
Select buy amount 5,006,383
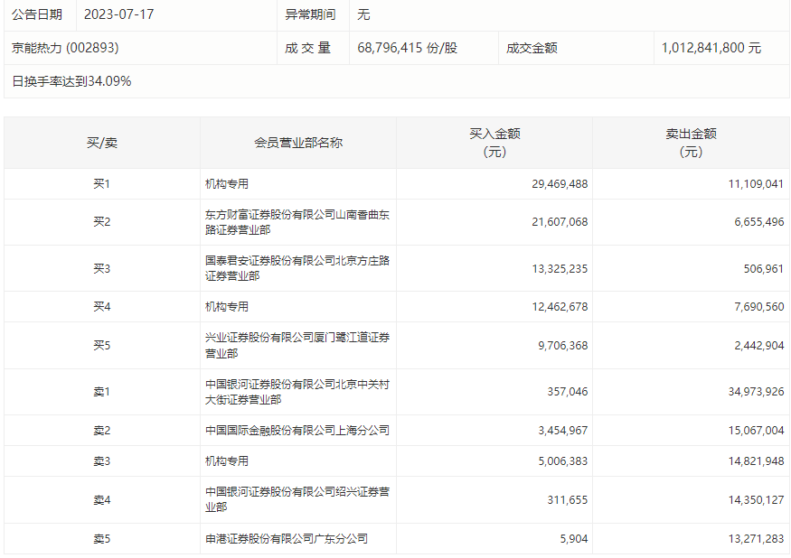click(x=563, y=461)
